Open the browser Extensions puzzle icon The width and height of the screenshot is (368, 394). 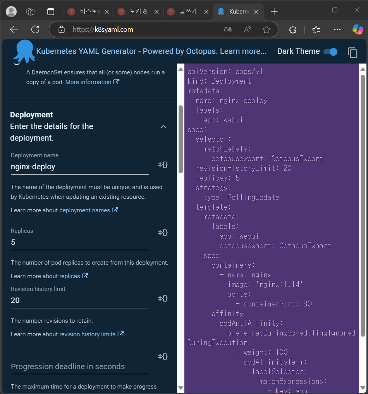[292, 30]
